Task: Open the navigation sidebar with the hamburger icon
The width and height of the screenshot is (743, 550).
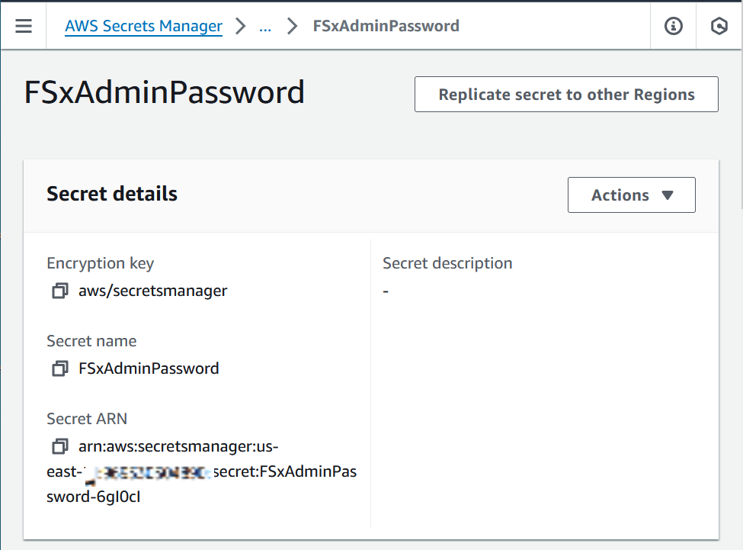Action: (x=24, y=25)
